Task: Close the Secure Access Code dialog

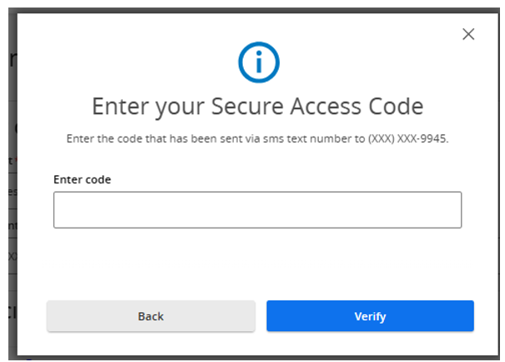Action: (468, 34)
